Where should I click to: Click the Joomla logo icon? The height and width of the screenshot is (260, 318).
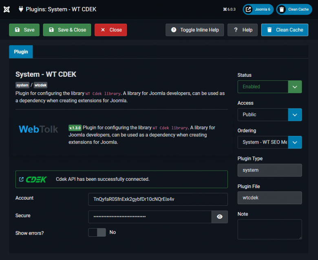click(7, 9)
